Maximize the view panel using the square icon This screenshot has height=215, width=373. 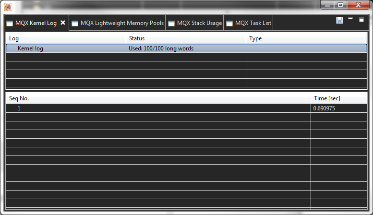[x=361, y=20]
